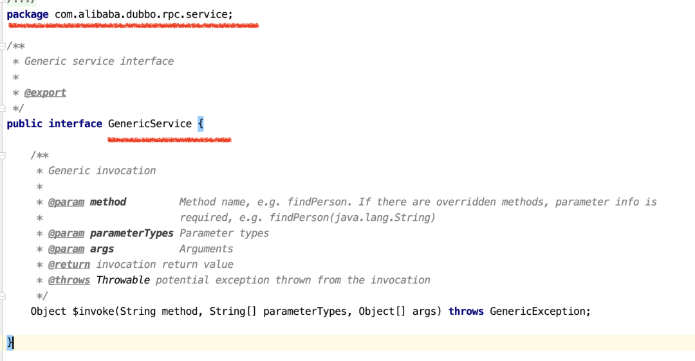The width and height of the screenshot is (695, 361).
Task: Click the @throws Javadoc tag
Action: pos(69,281)
